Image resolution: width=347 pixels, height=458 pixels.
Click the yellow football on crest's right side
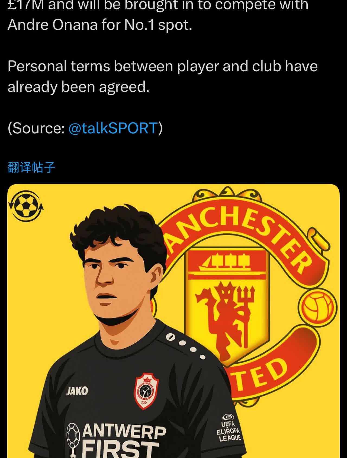(317, 307)
